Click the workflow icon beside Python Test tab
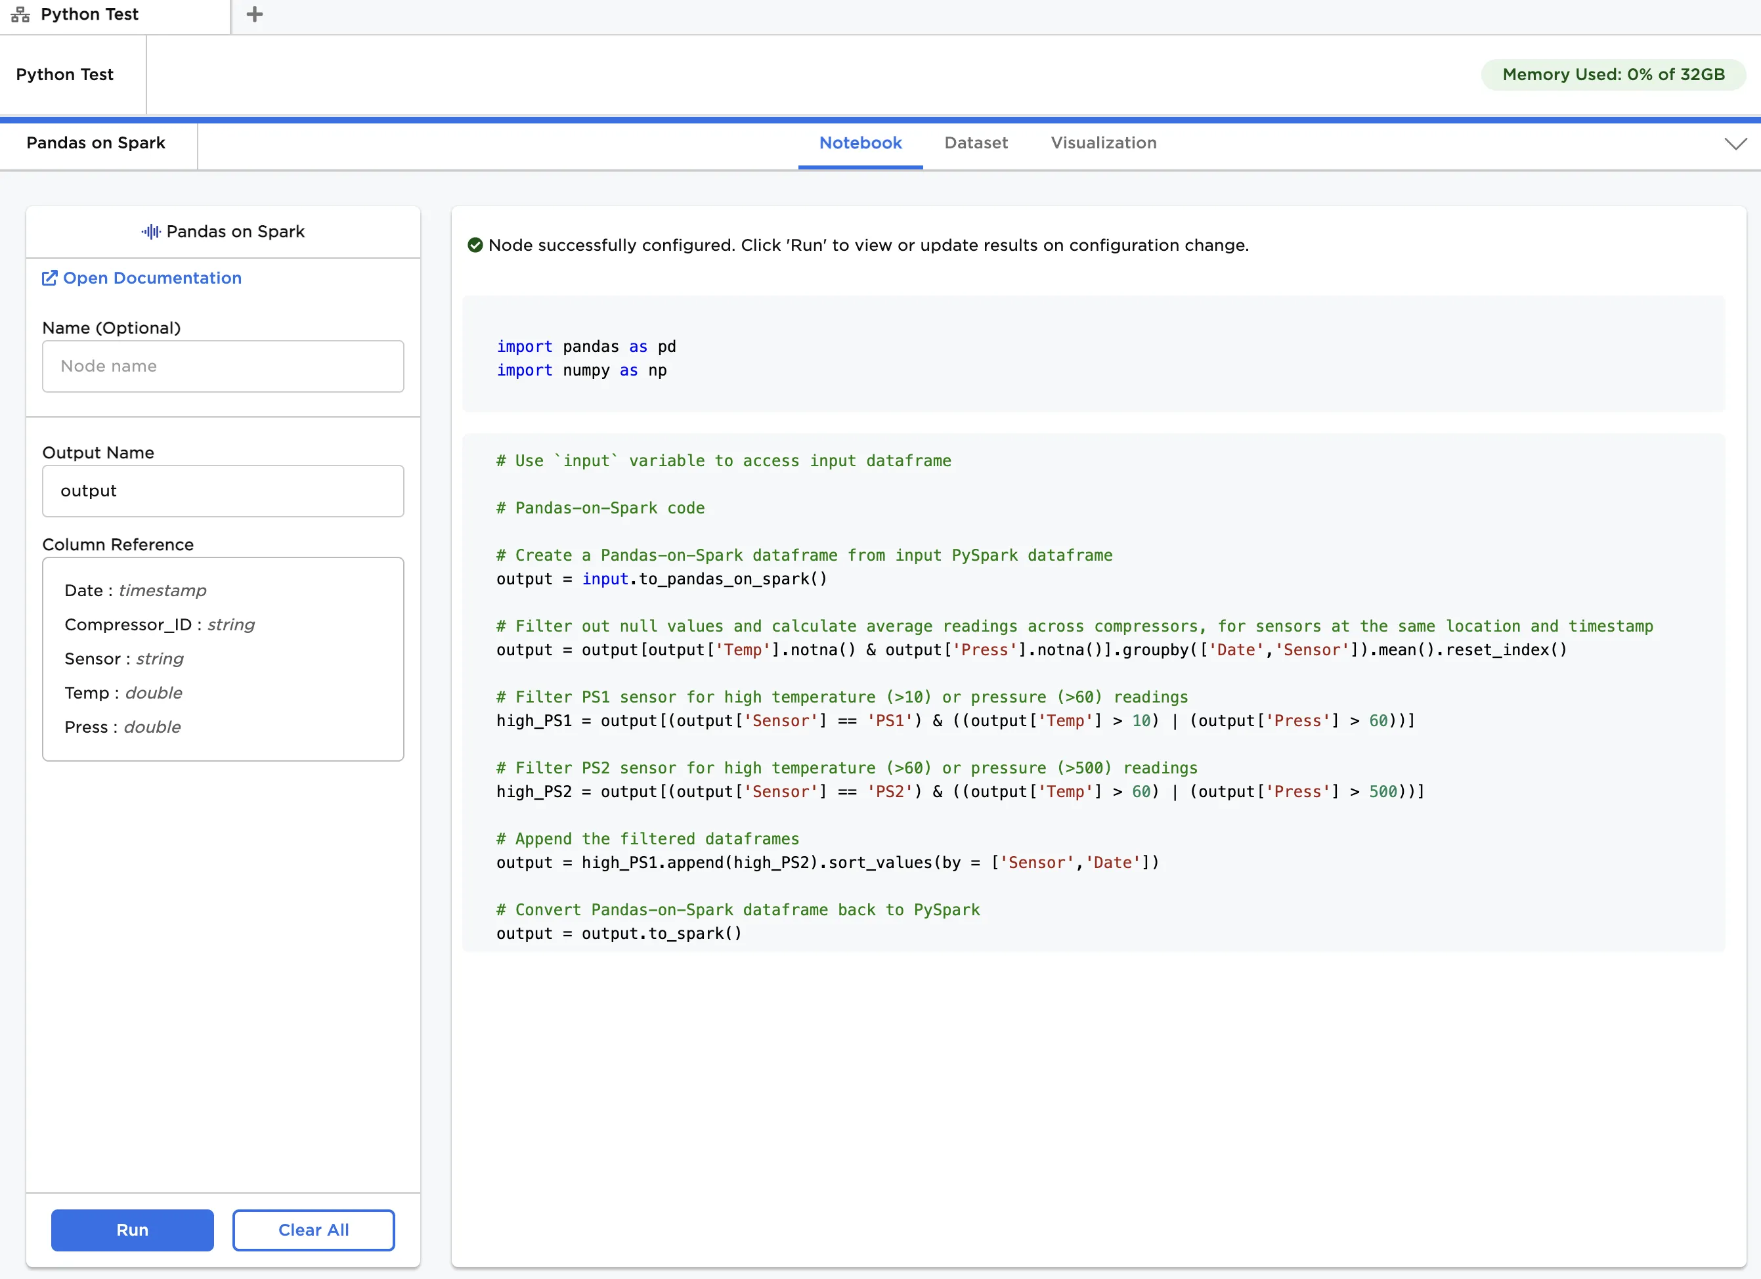The height and width of the screenshot is (1279, 1761). [21, 14]
